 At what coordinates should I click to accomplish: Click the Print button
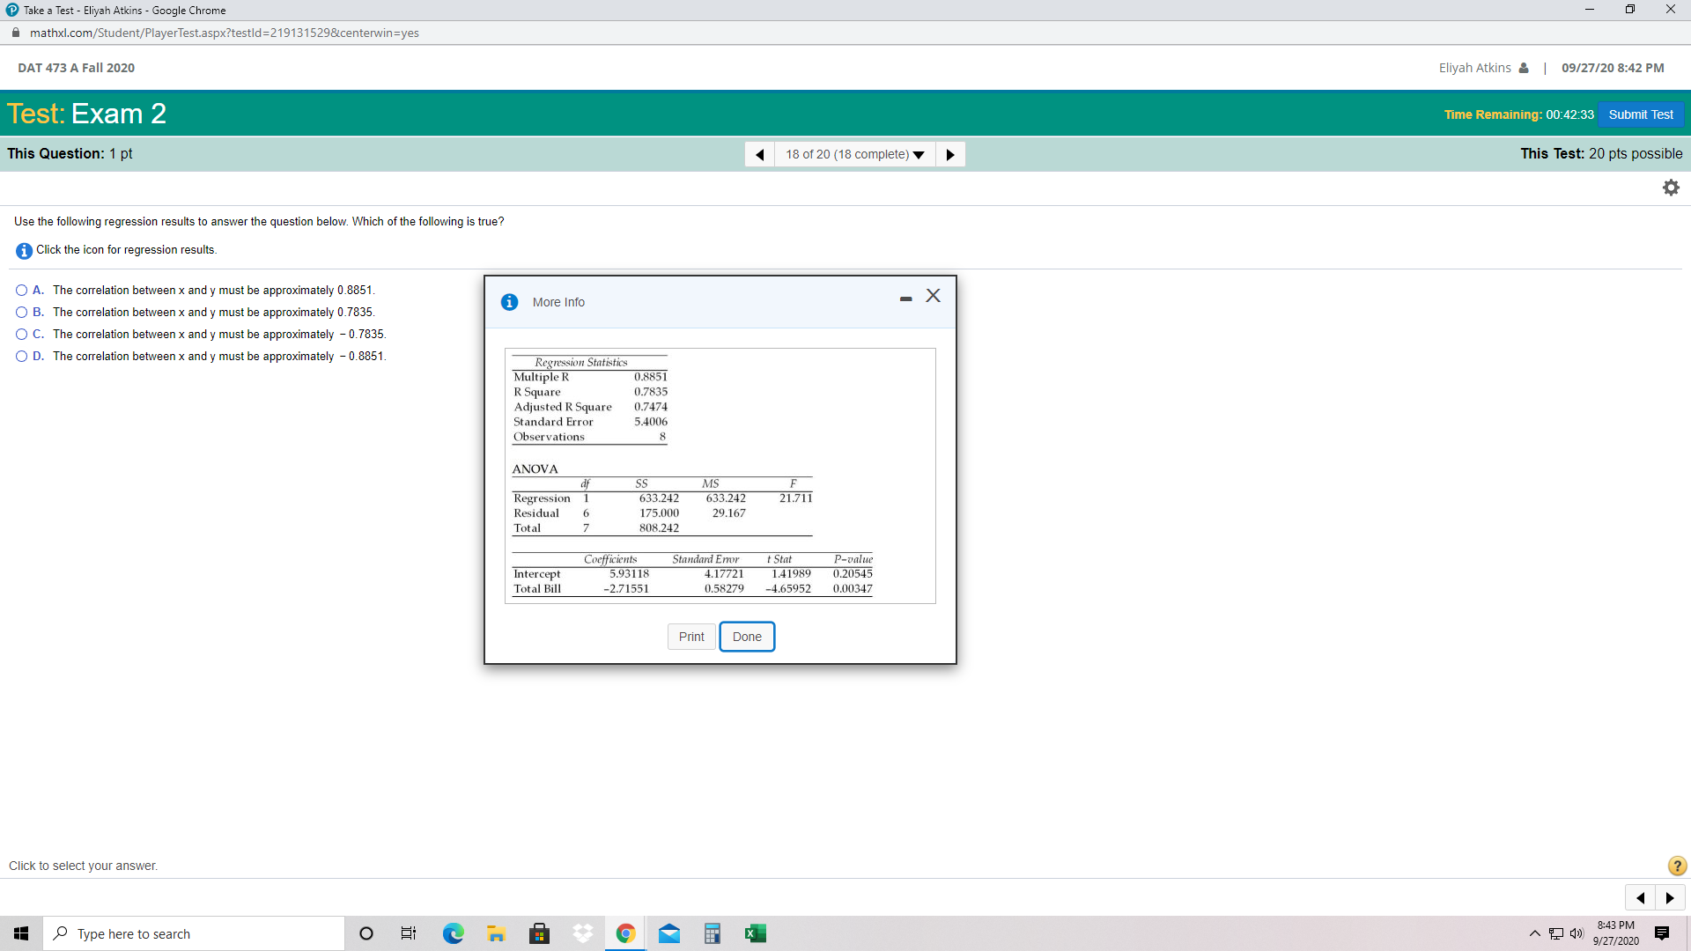point(691,637)
